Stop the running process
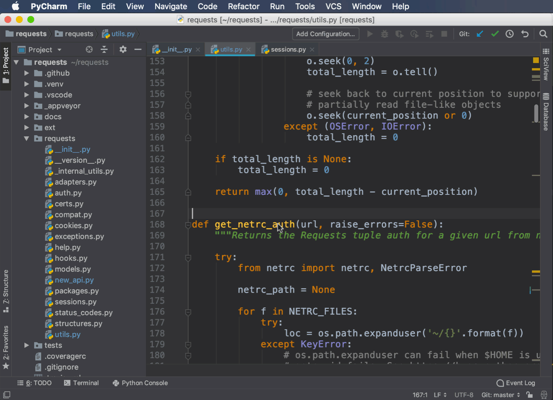 coord(444,34)
